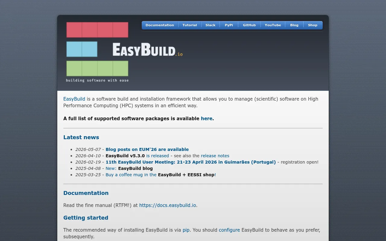Open 'Buy a coffee mug in the' link
The height and width of the screenshot is (241, 386).
click(131, 175)
